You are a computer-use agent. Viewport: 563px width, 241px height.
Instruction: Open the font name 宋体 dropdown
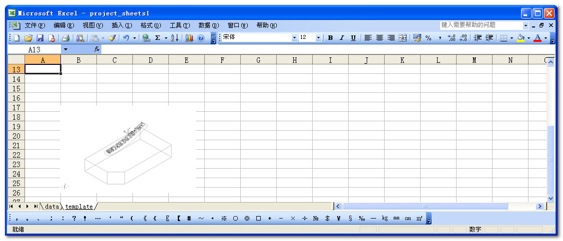point(294,37)
